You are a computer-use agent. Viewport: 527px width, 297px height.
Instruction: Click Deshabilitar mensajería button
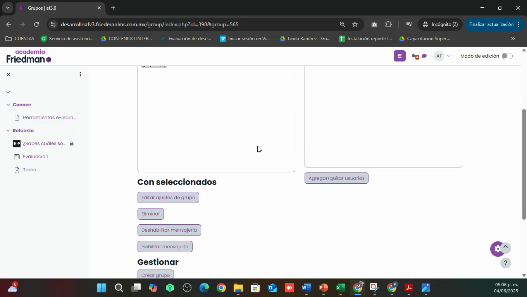click(x=169, y=230)
